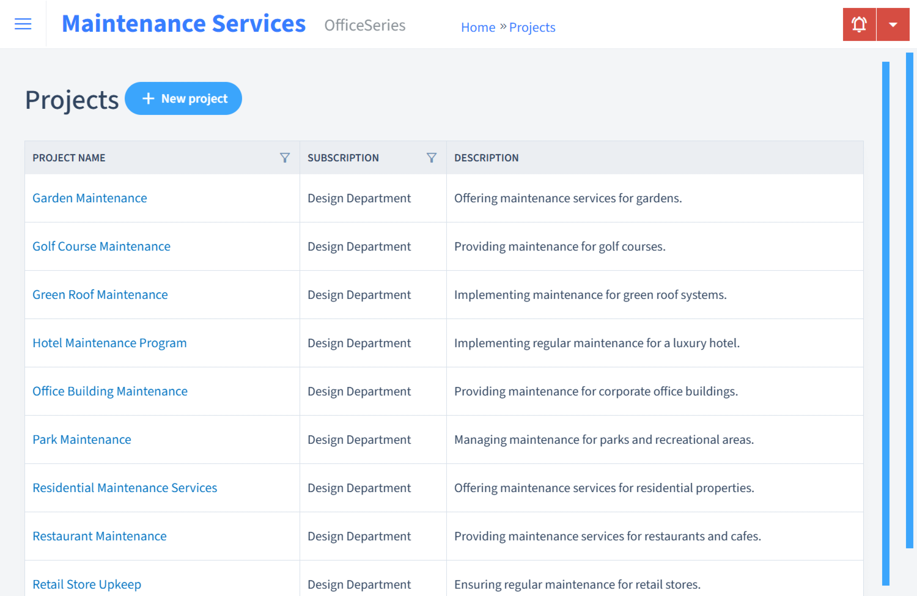Open the Garden Maintenance project

[x=89, y=198]
